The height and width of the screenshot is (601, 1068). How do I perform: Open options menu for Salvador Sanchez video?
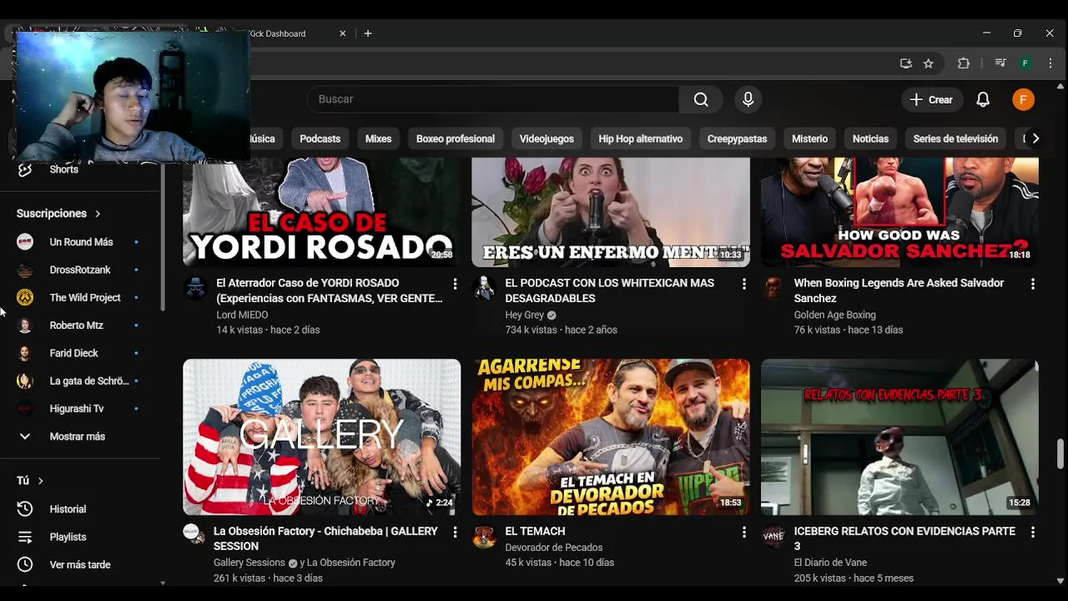click(x=1032, y=284)
